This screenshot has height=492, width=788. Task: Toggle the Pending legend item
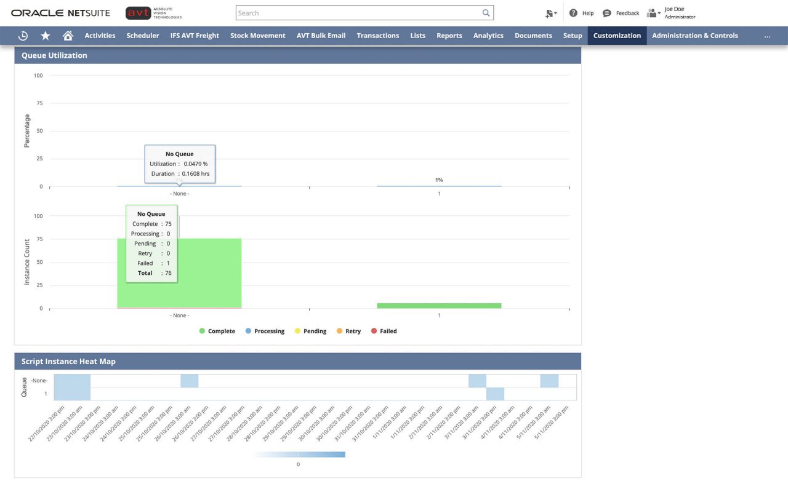tap(311, 331)
